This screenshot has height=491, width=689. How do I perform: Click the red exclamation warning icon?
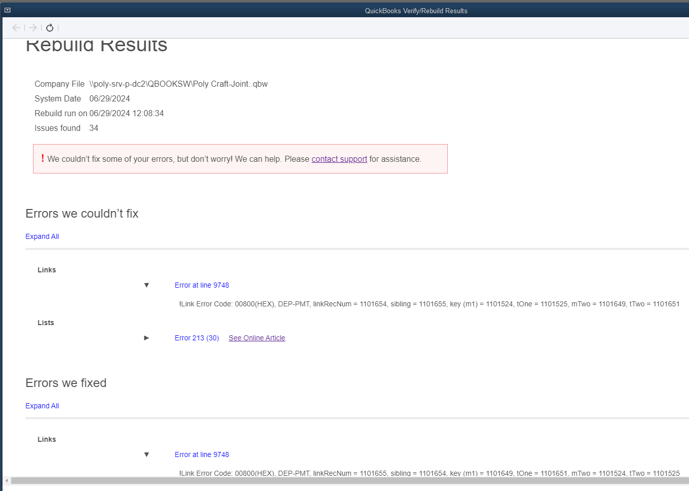[x=43, y=158]
